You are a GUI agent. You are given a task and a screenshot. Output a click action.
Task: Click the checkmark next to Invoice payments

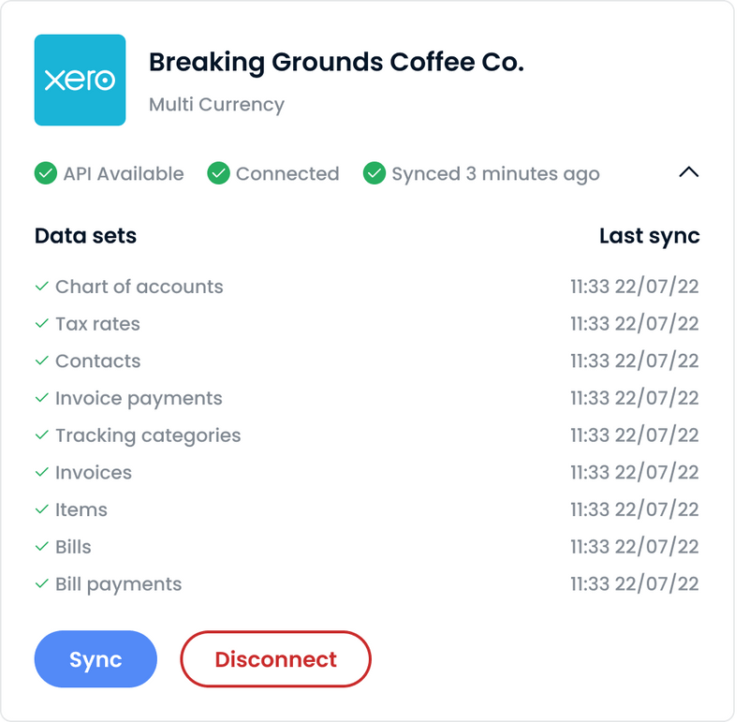(x=40, y=398)
